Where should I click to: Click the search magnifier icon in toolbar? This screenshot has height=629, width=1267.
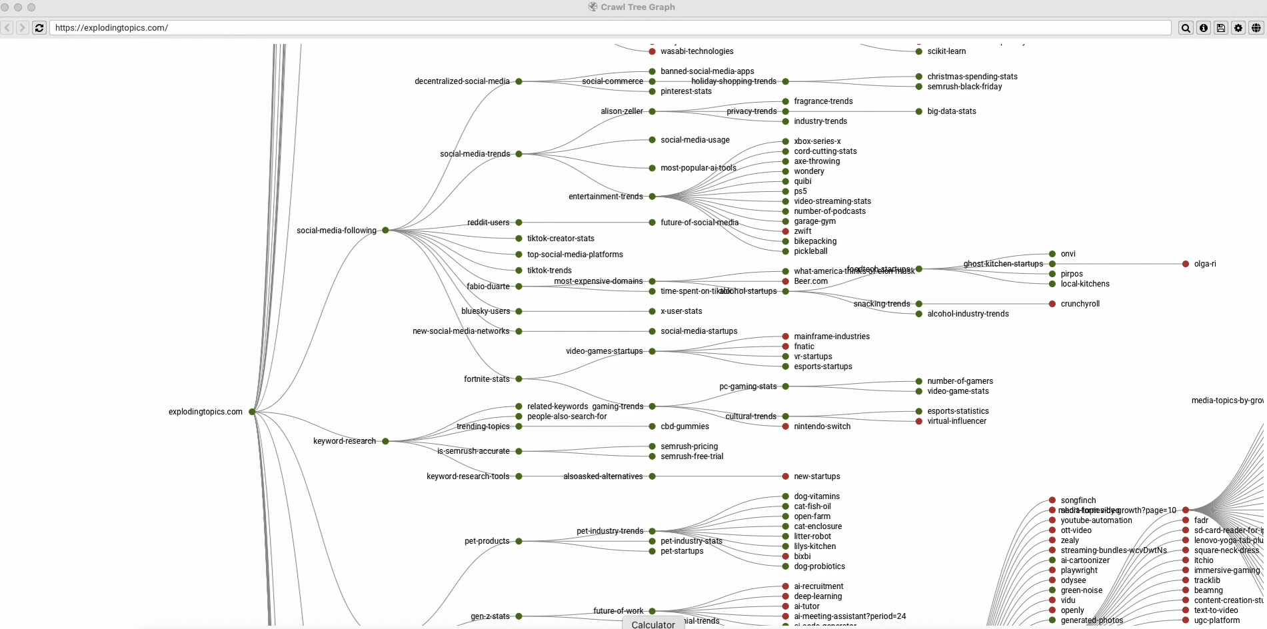1186,28
